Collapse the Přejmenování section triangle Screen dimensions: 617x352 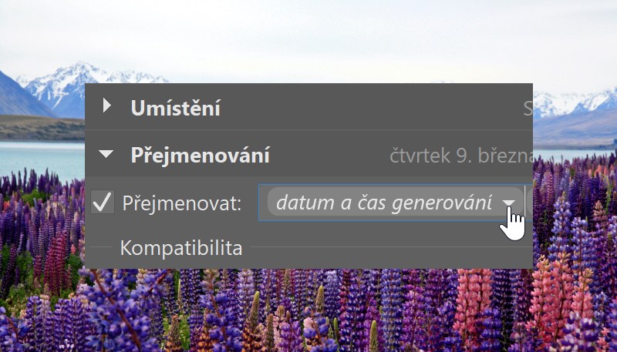click(106, 154)
